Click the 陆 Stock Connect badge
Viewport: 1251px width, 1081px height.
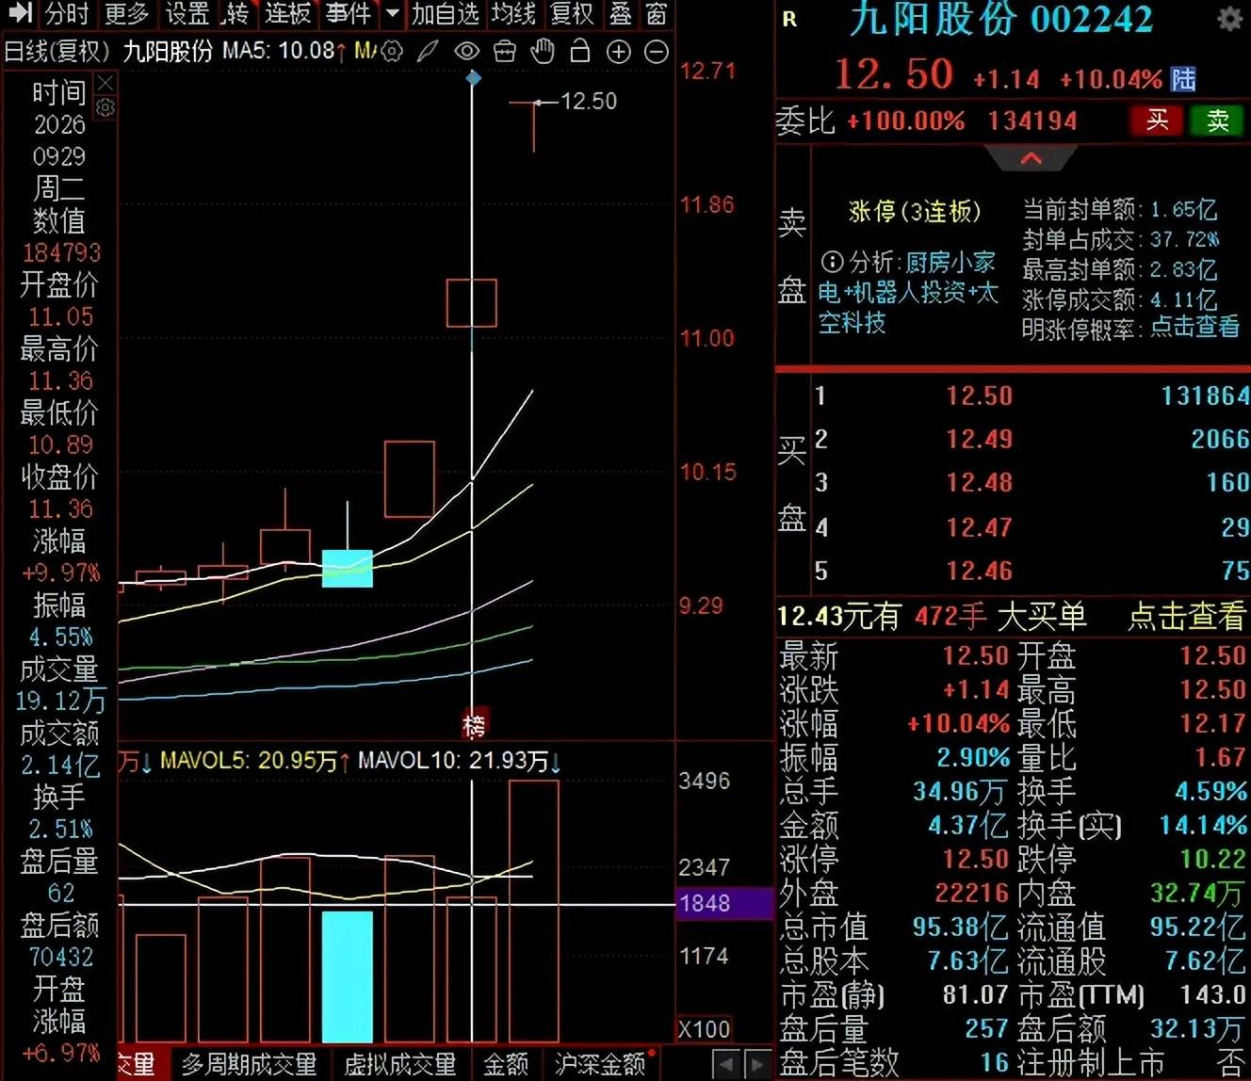click(x=1183, y=79)
